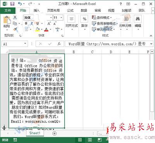Open the Alignment group button

coord(72,23)
